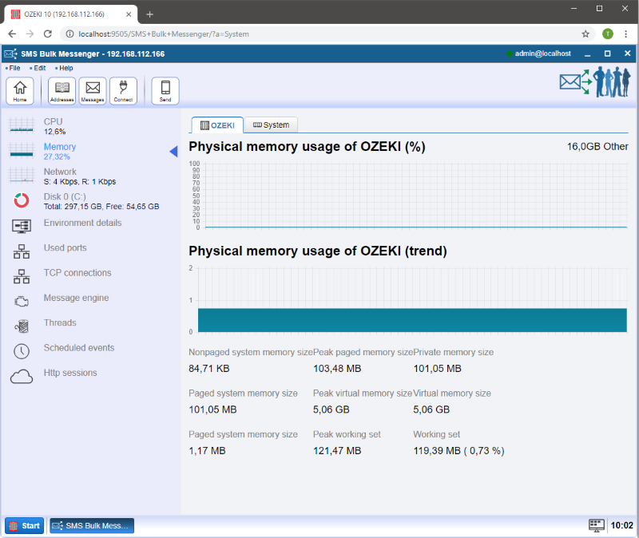Click the browser address bar

click(x=319, y=34)
